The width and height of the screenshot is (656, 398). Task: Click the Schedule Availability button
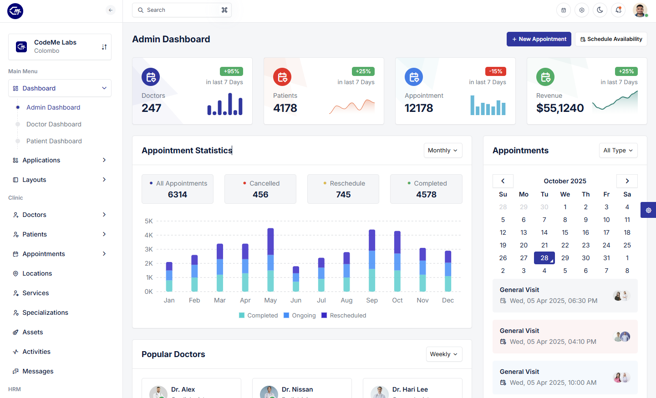coord(611,39)
